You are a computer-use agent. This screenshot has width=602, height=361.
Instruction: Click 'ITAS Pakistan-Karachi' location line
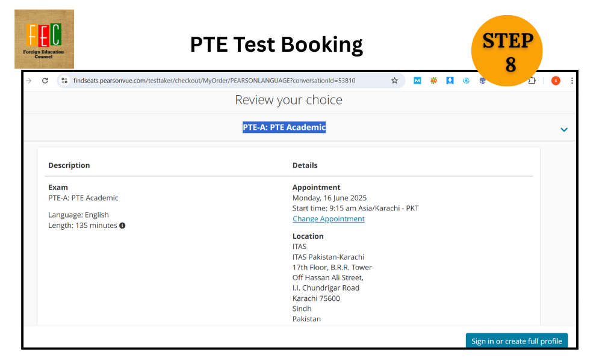pos(328,257)
